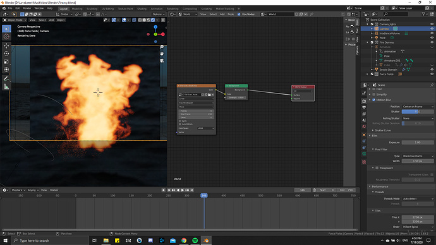Click the timeline Keying button
This screenshot has height=245, width=436.
[33, 190]
